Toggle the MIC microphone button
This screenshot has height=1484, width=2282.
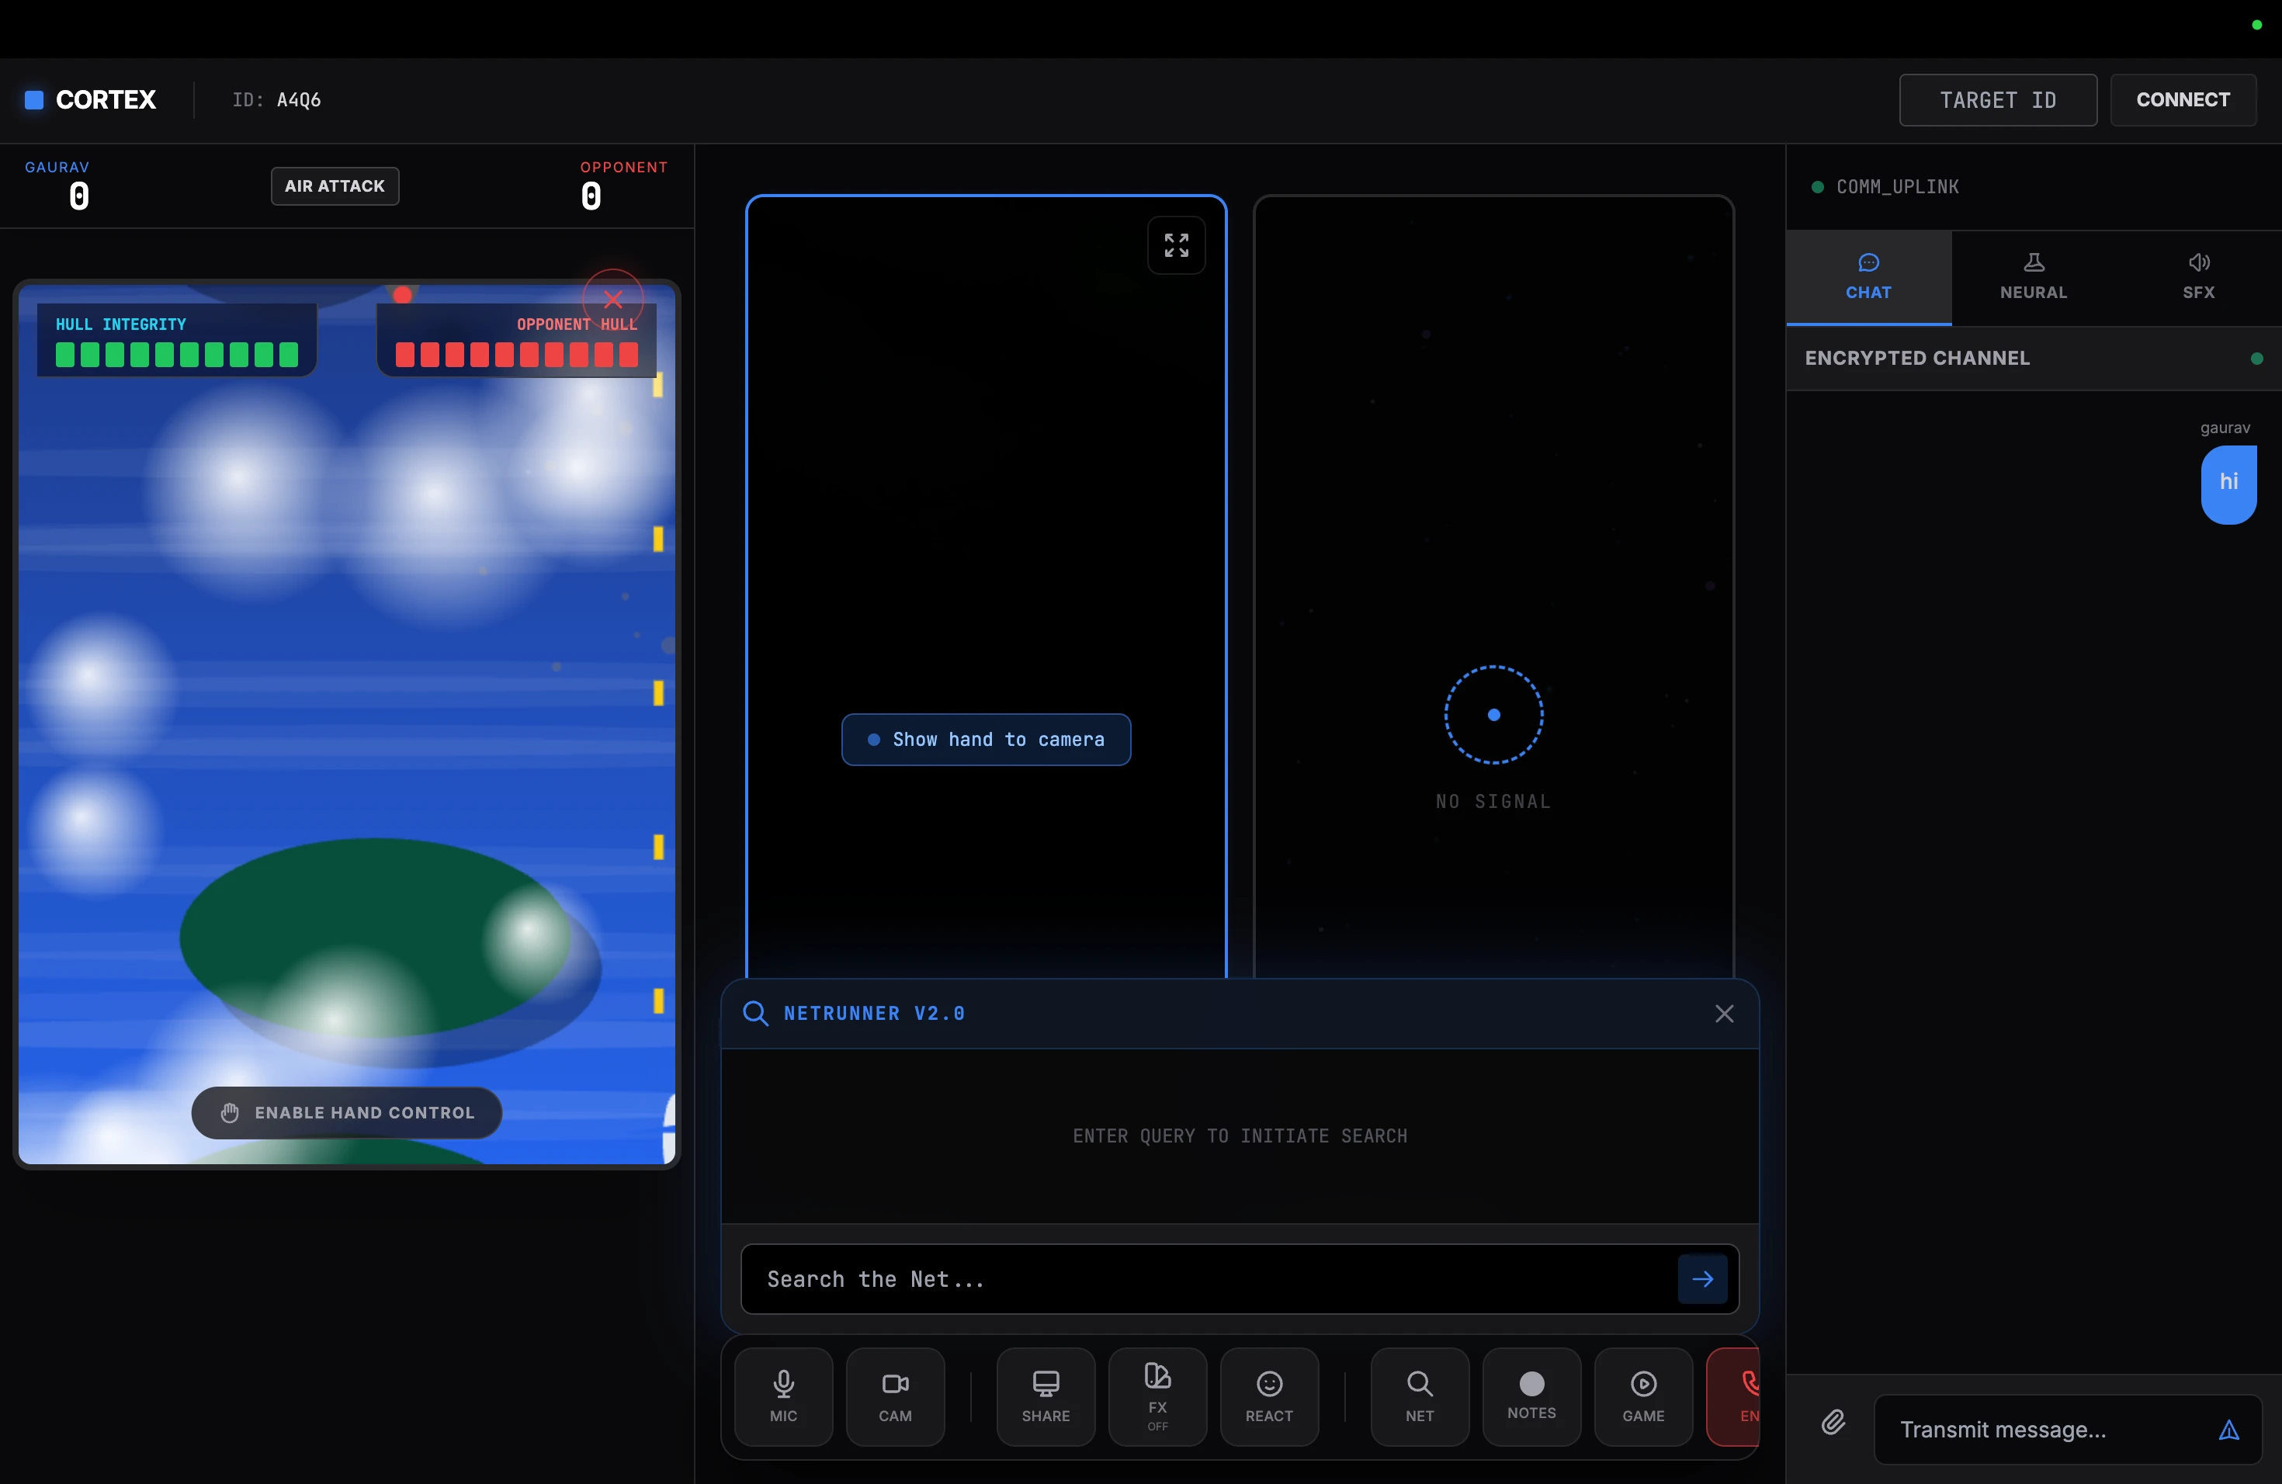tap(783, 1396)
